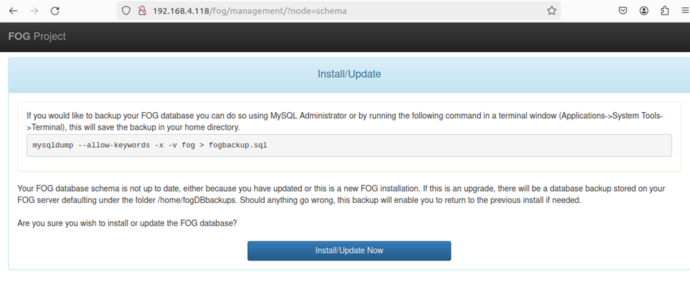Open the Firefox account icon
Image resolution: width=690 pixels, height=307 pixels.
[x=644, y=11]
